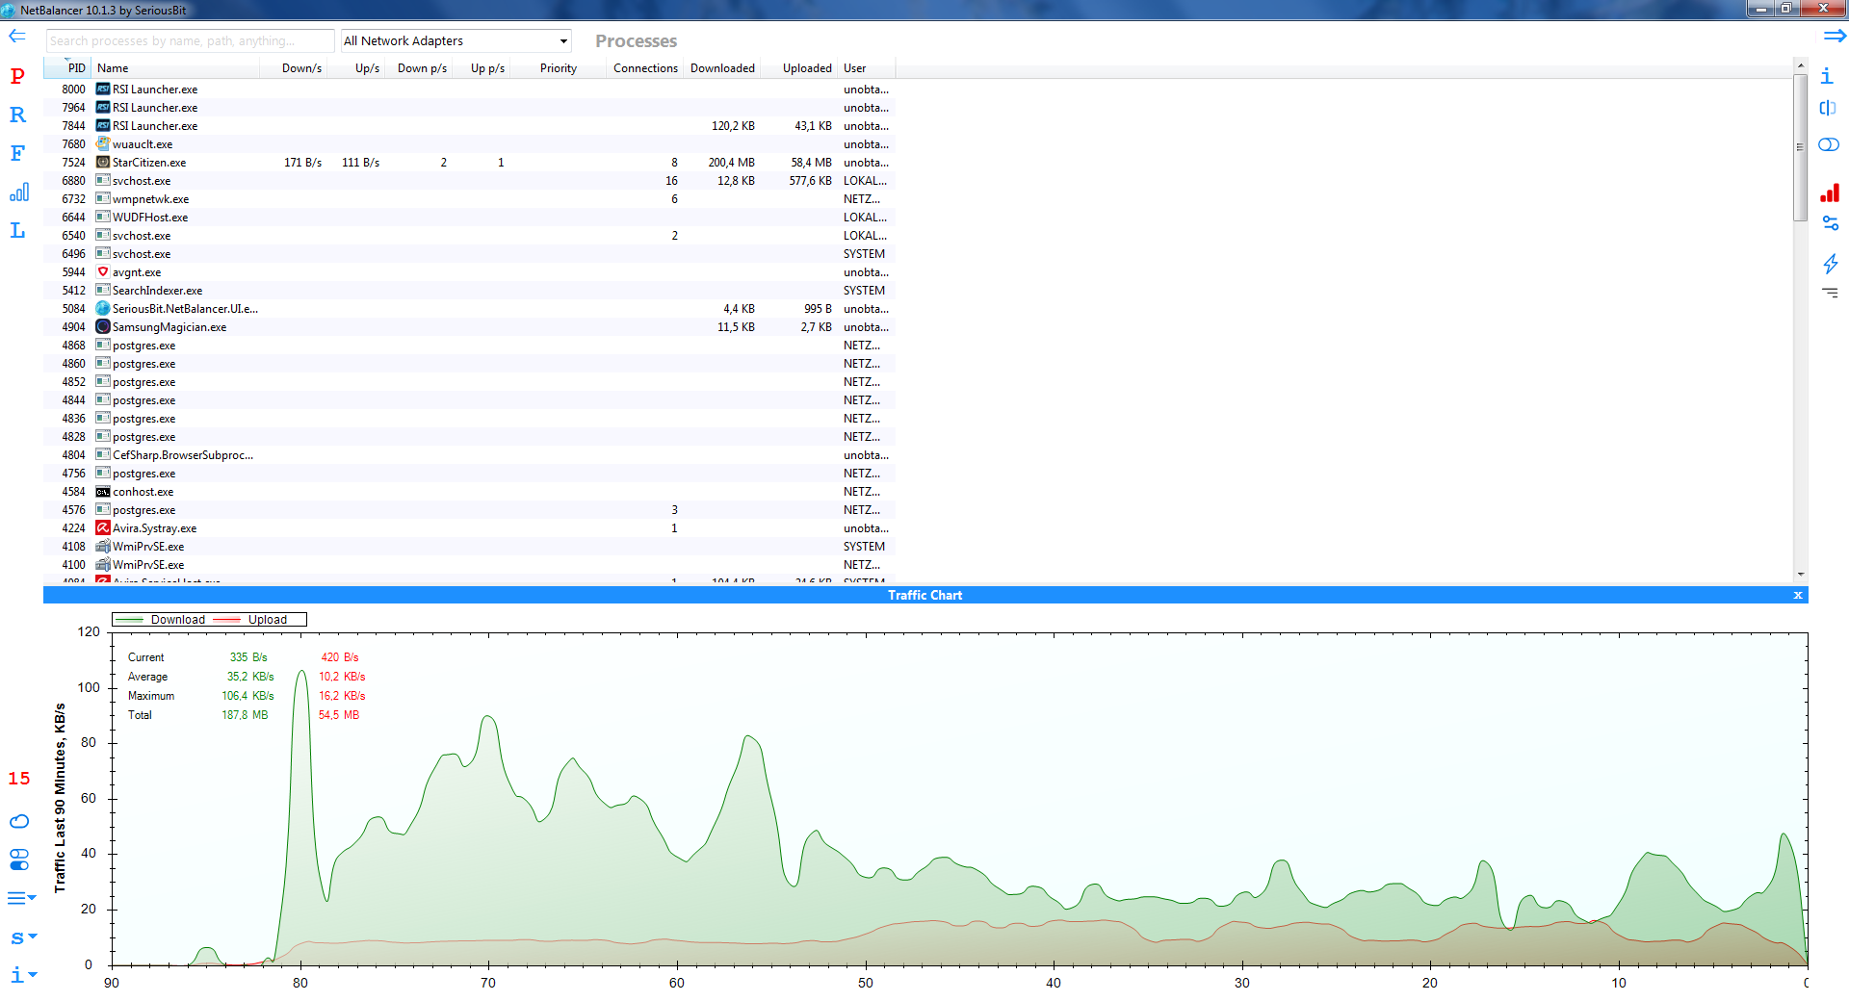This screenshot has height=1001, width=1849.
Task: Expand the hamburger lines dropdown in left sidebar
Action: pyautogui.click(x=21, y=898)
